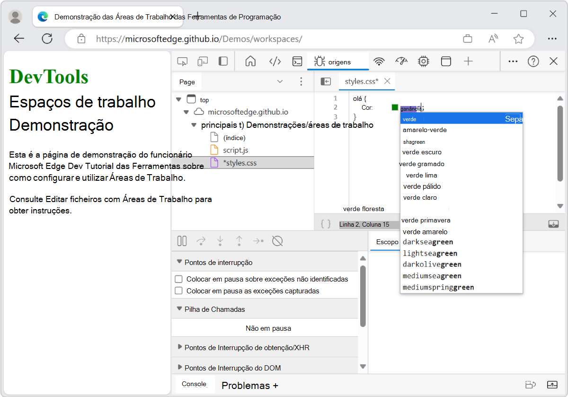This screenshot has width=568, height=397.
Task: Open the DevTools Console panel icon
Action: click(298, 61)
